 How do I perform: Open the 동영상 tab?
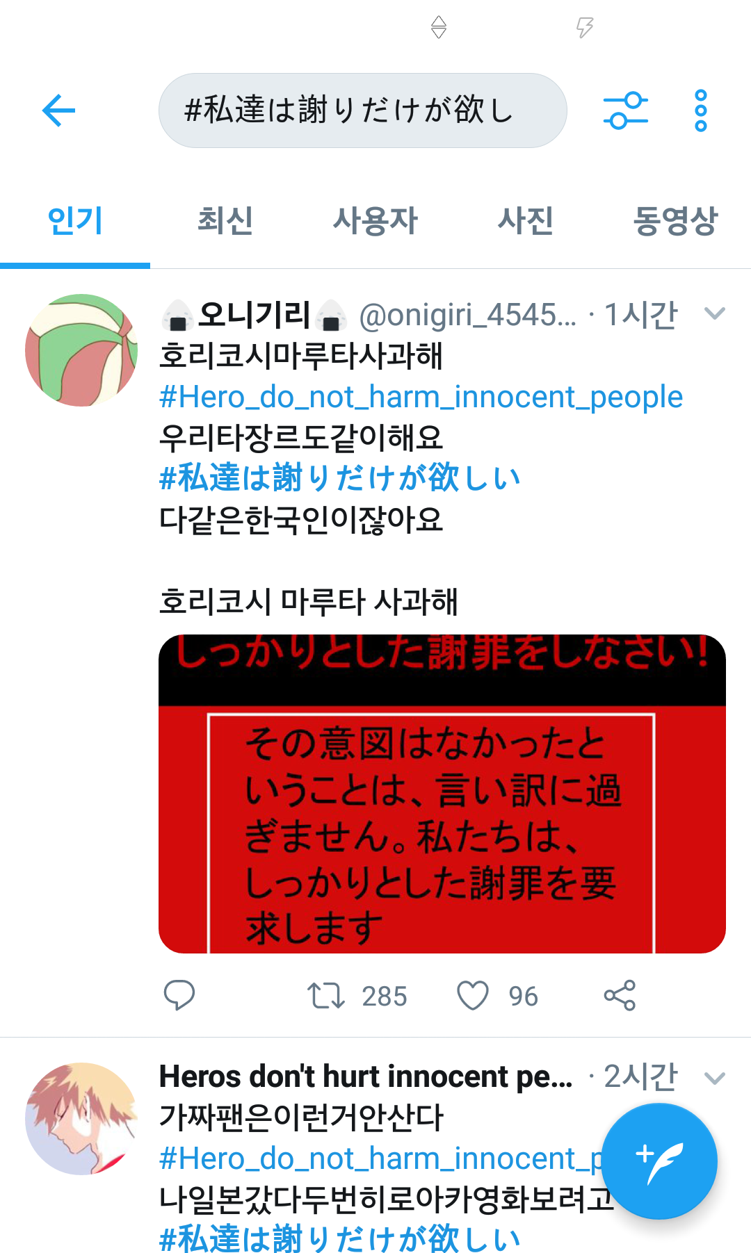coord(676,221)
